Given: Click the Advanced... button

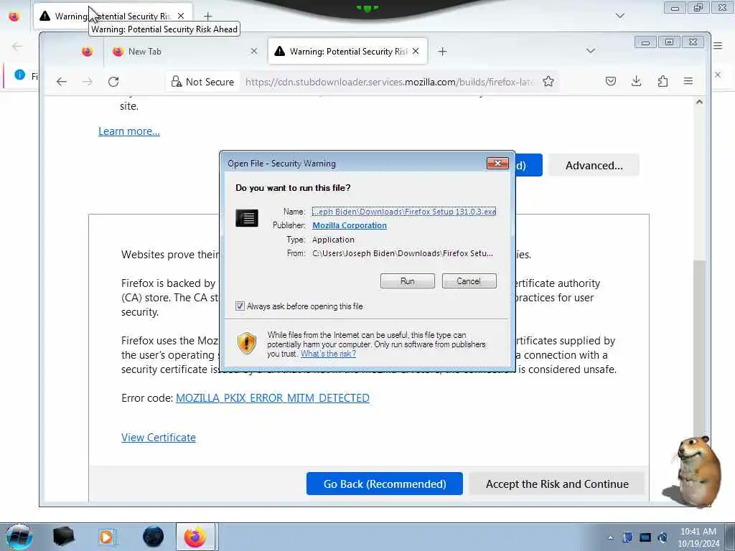Looking at the screenshot, I should (594, 166).
